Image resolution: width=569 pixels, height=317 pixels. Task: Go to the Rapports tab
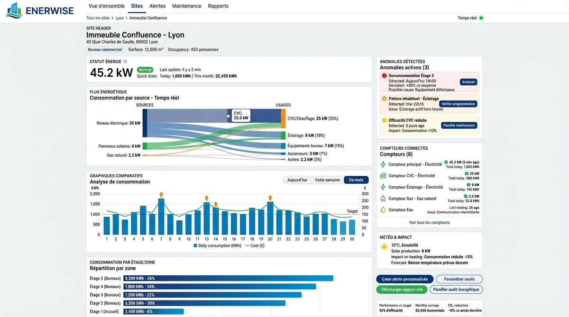click(218, 6)
